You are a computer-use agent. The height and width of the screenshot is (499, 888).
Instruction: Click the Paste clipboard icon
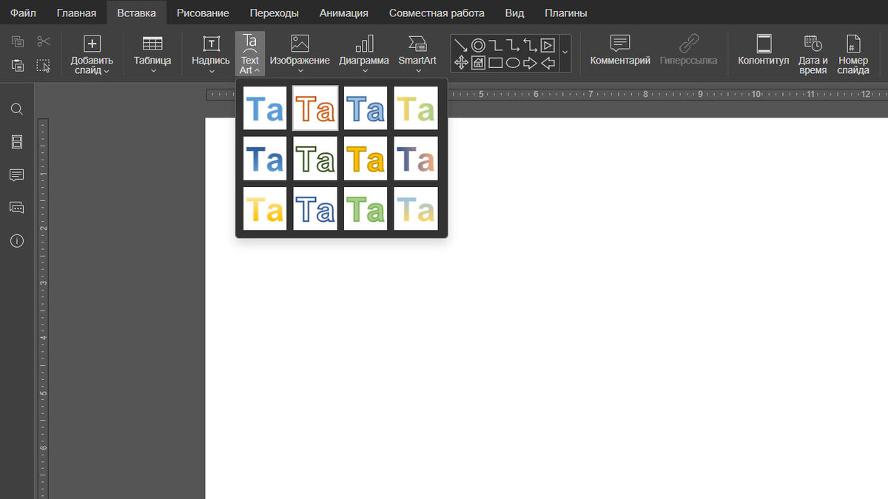click(x=18, y=66)
